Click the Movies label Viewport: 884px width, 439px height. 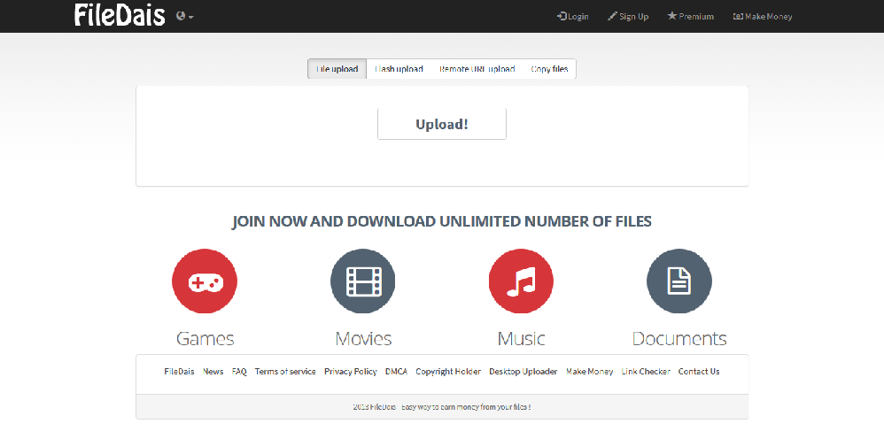(363, 338)
